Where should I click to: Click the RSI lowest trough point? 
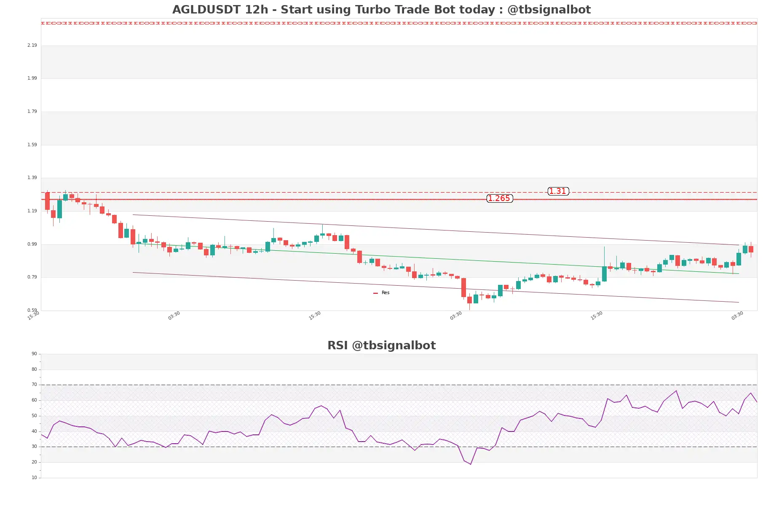click(471, 464)
